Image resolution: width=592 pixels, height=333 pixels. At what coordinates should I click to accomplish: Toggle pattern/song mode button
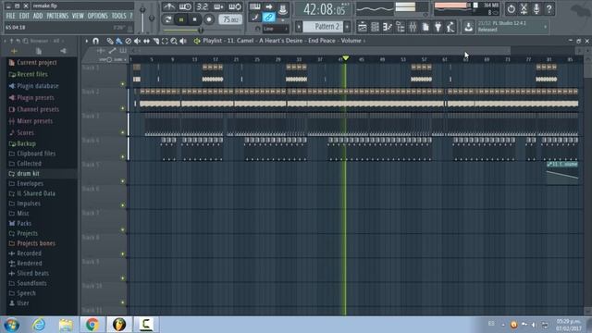click(x=168, y=19)
